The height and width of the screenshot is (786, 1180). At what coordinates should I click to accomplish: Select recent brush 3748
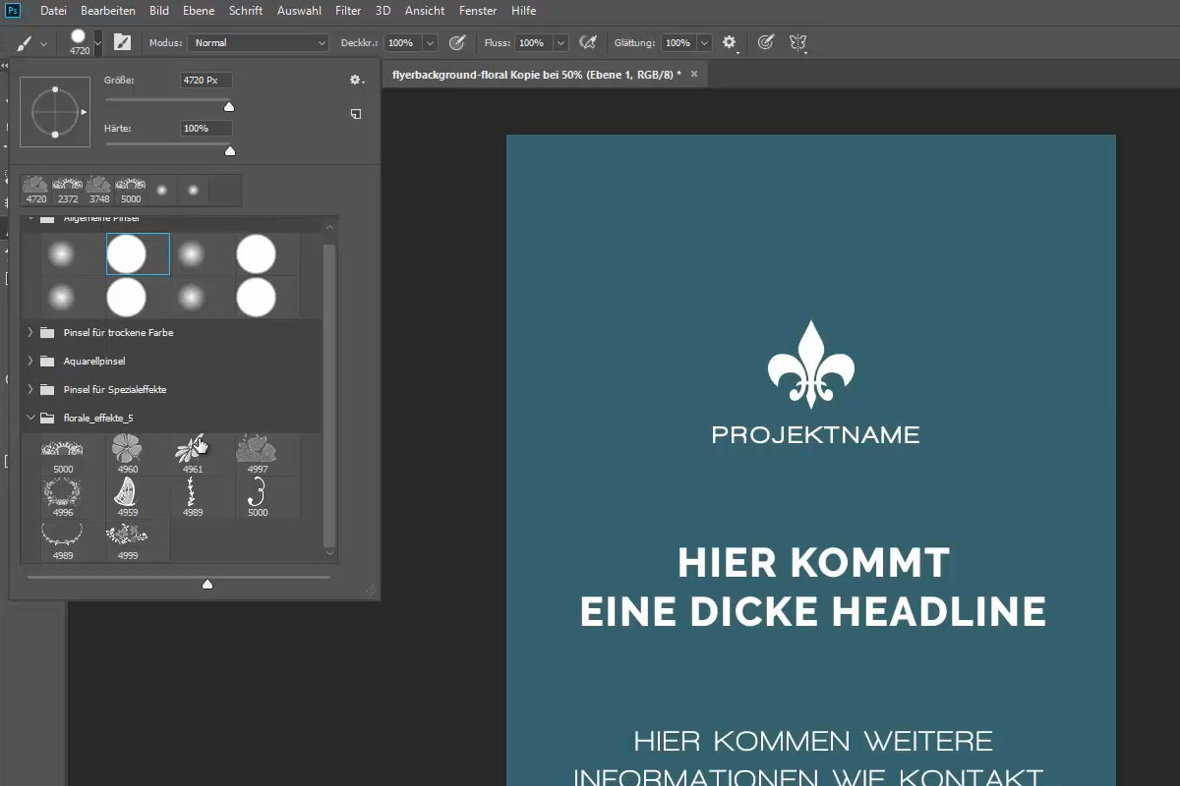(x=99, y=190)
